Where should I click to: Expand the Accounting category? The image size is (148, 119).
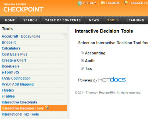[82, 53]
